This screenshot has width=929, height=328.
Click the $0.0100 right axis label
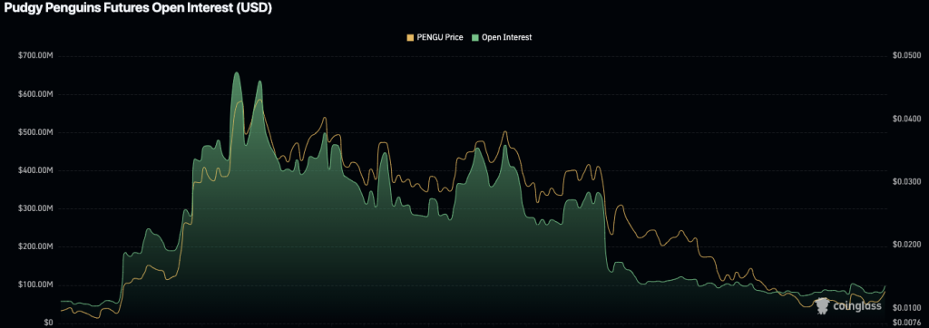click(906, 308)
